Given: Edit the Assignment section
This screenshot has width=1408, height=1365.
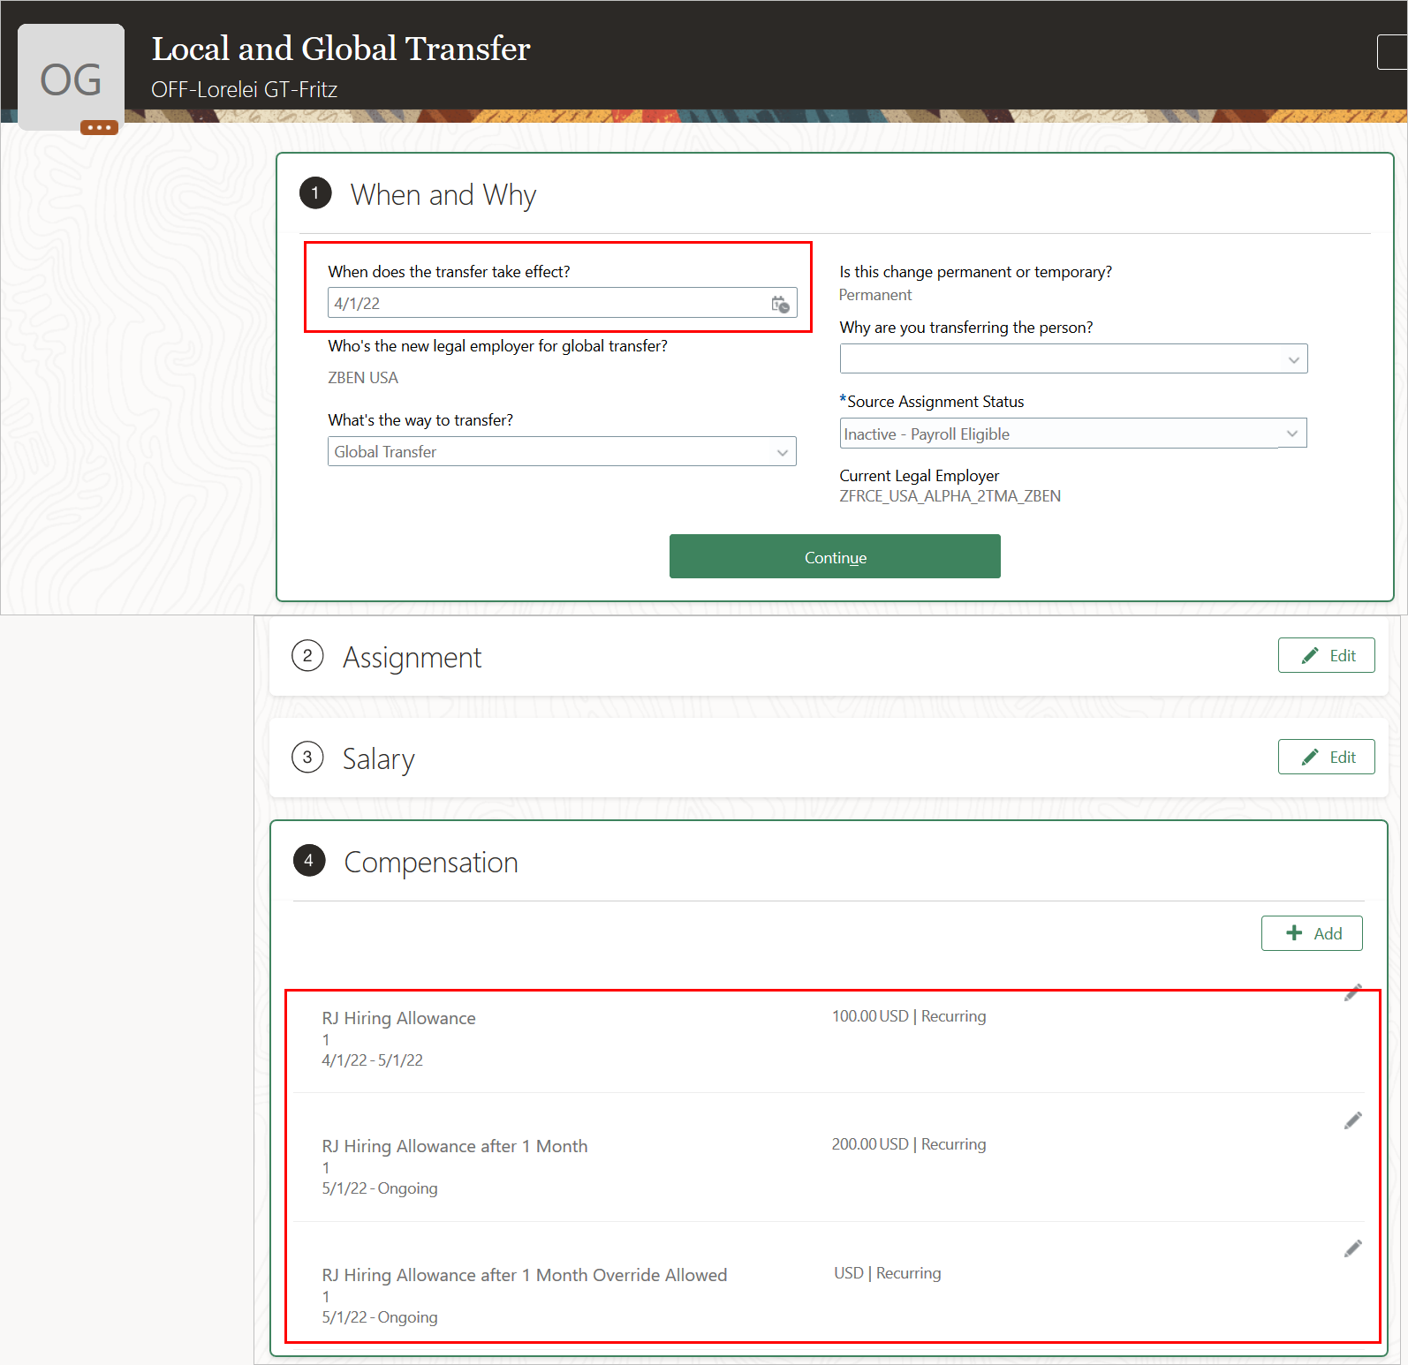Looking at the screenshot, I should [1326, 656].
